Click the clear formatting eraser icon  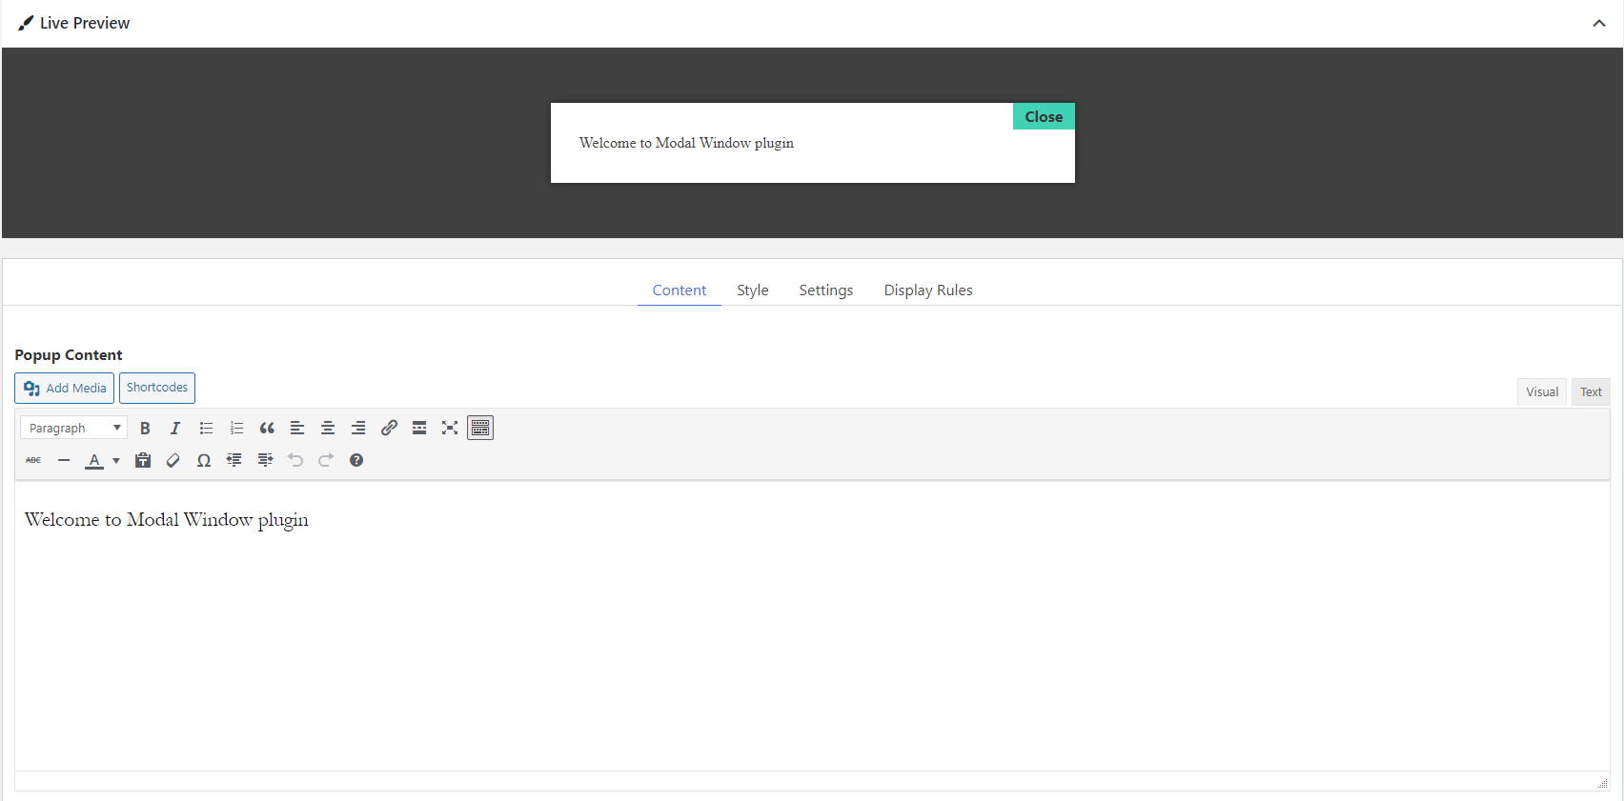[x=173, y=461]
